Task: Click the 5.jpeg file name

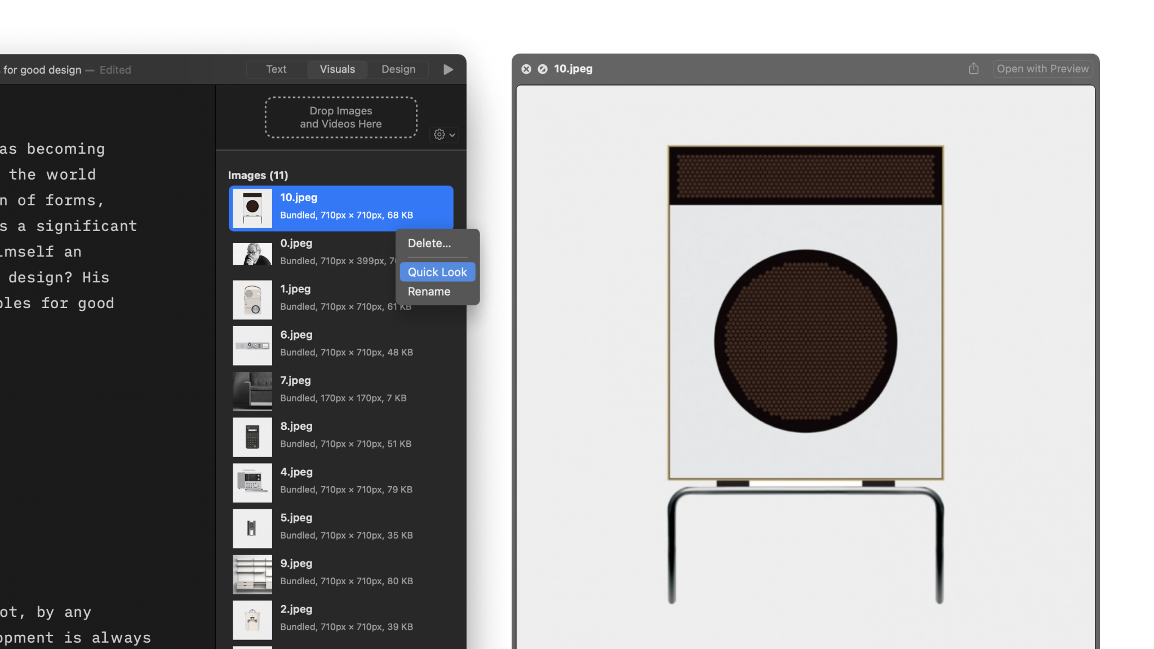Action: point(296,518)
